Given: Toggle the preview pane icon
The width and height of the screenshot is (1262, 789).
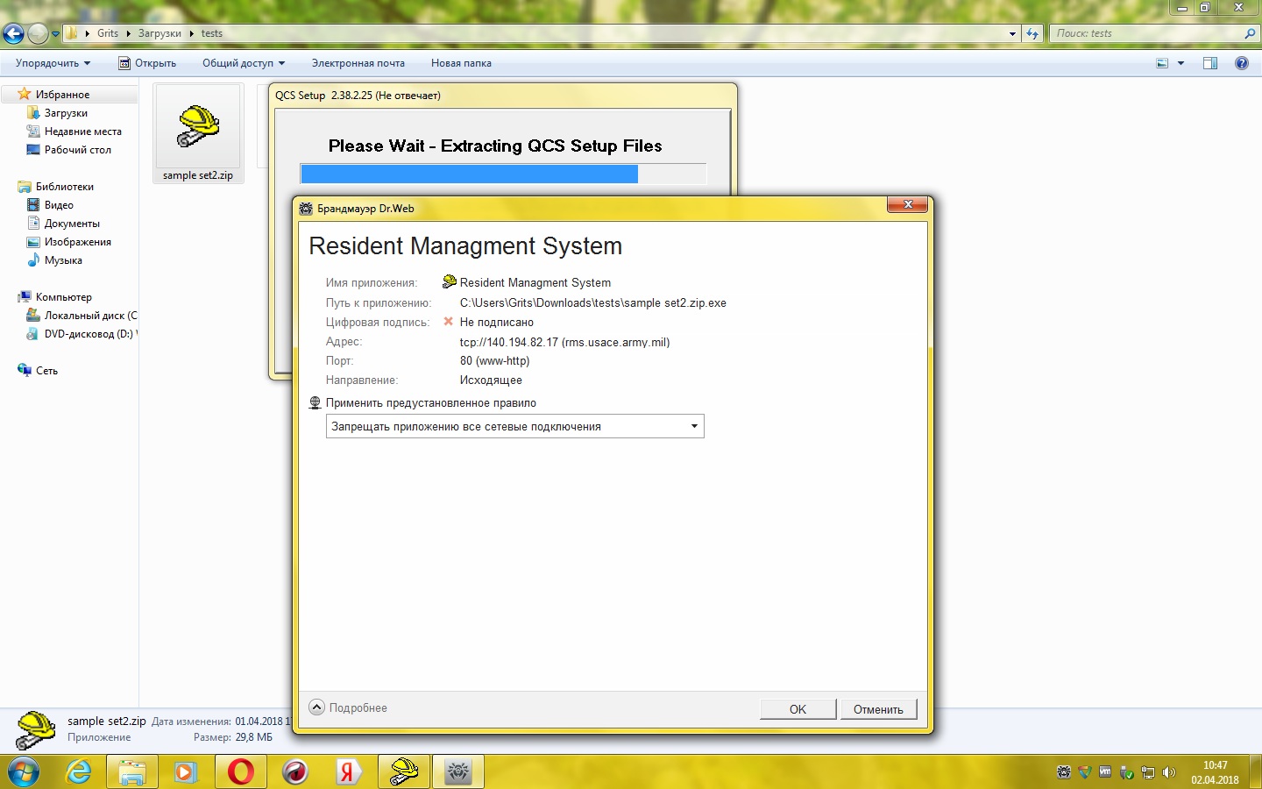Looking at the screenshot, I should 1210,63.
